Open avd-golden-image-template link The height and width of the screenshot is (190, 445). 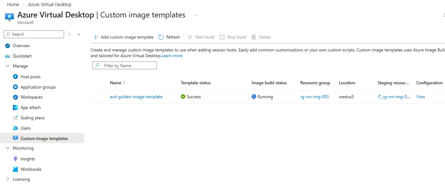click(136, 97)
